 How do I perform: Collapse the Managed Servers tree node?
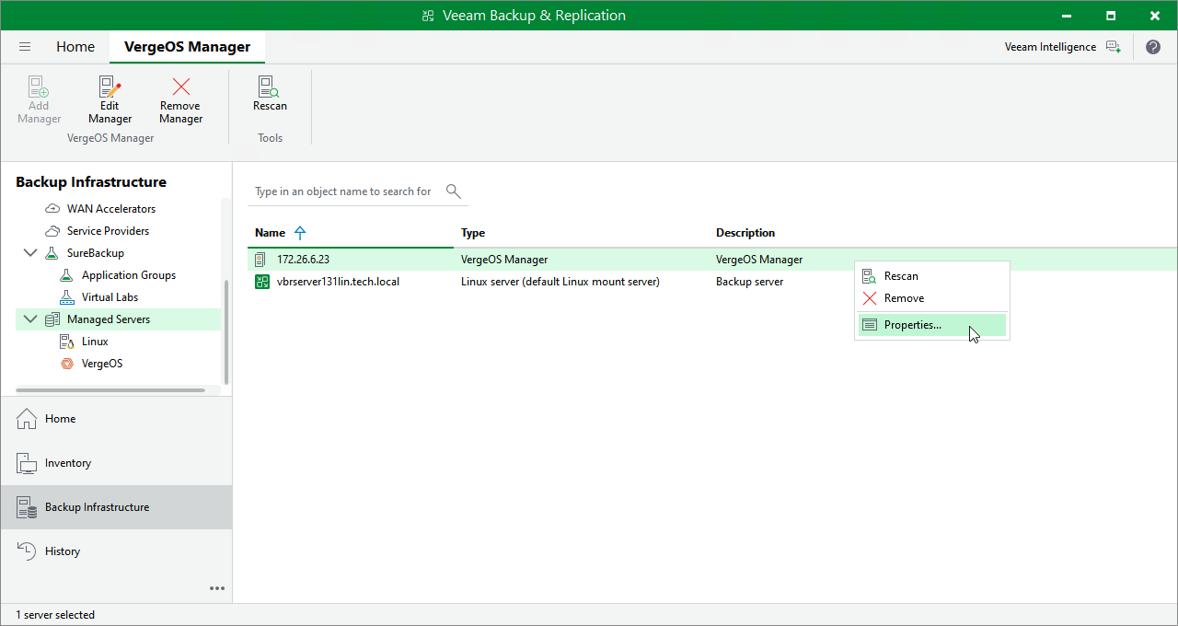pyautogui.click(x=30, y=319)
